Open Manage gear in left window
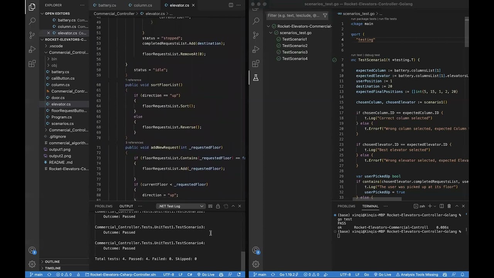The height and width of the screenshot is (278, 494). point(32,264)
